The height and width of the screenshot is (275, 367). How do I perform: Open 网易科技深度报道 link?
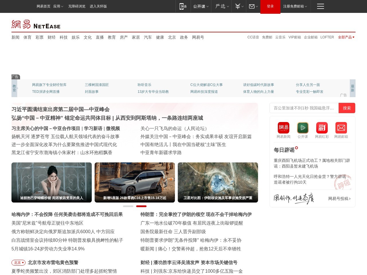[204, 92]
